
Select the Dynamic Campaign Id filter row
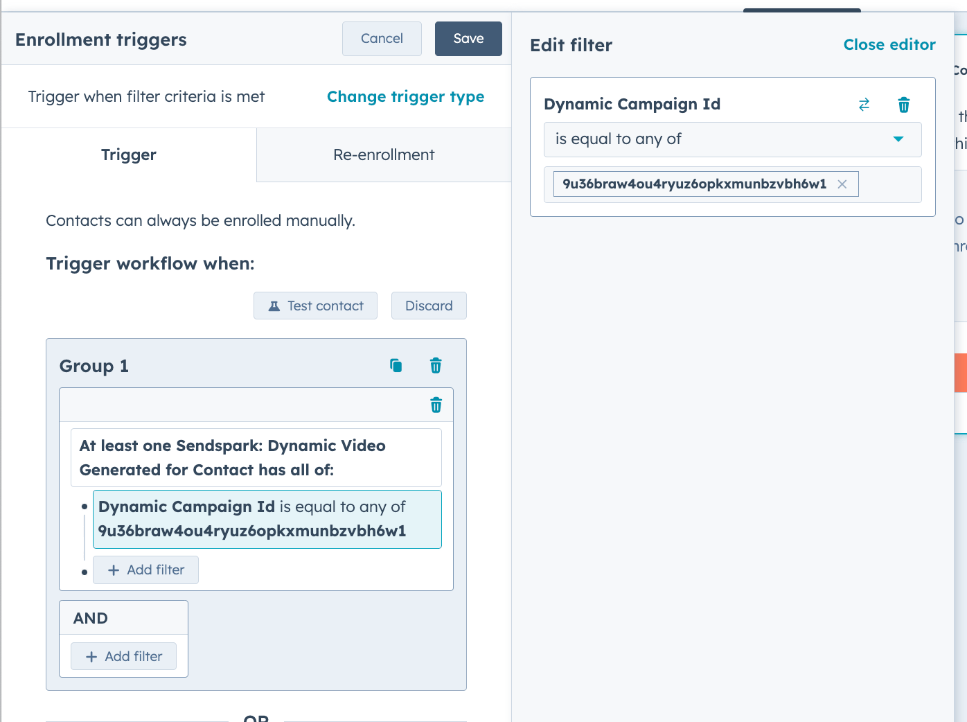(267, 519)
